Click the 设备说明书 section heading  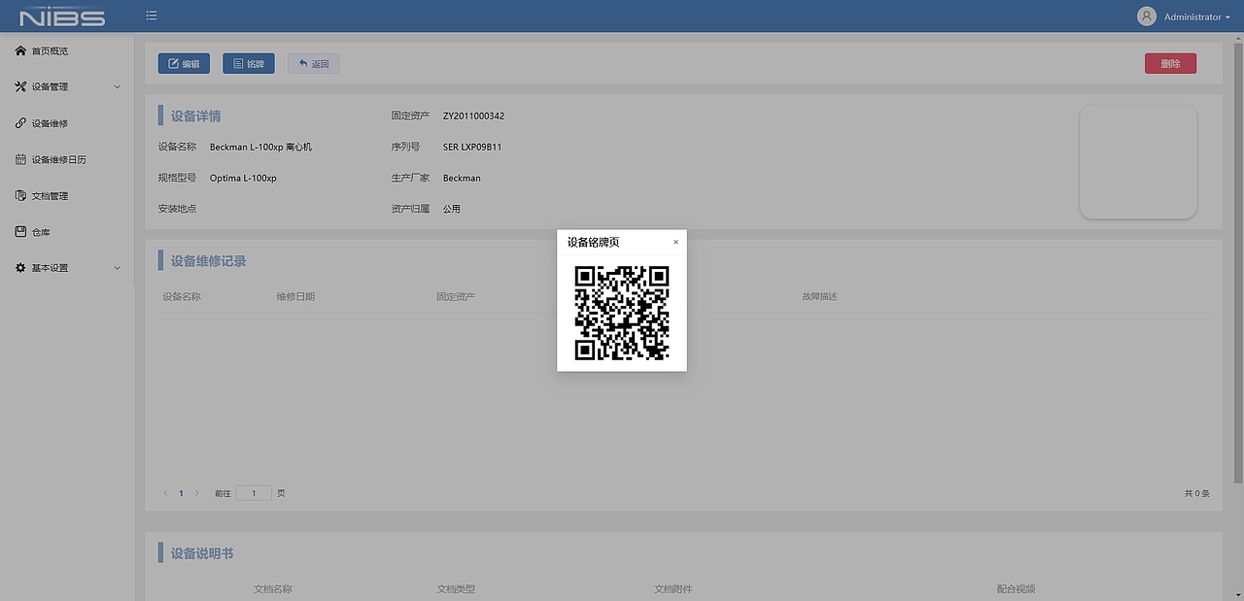202,553
